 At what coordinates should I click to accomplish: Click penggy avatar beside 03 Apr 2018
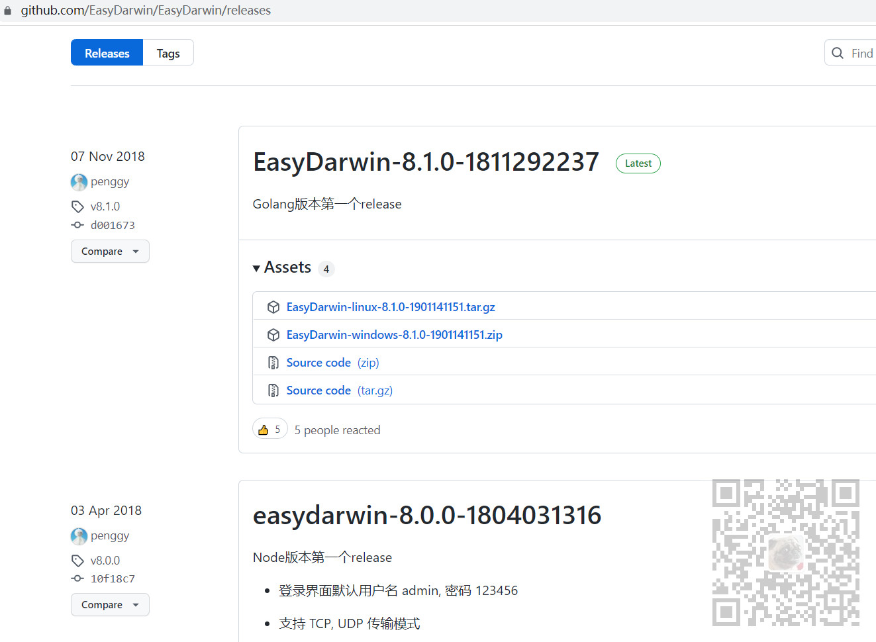(79, 536)
